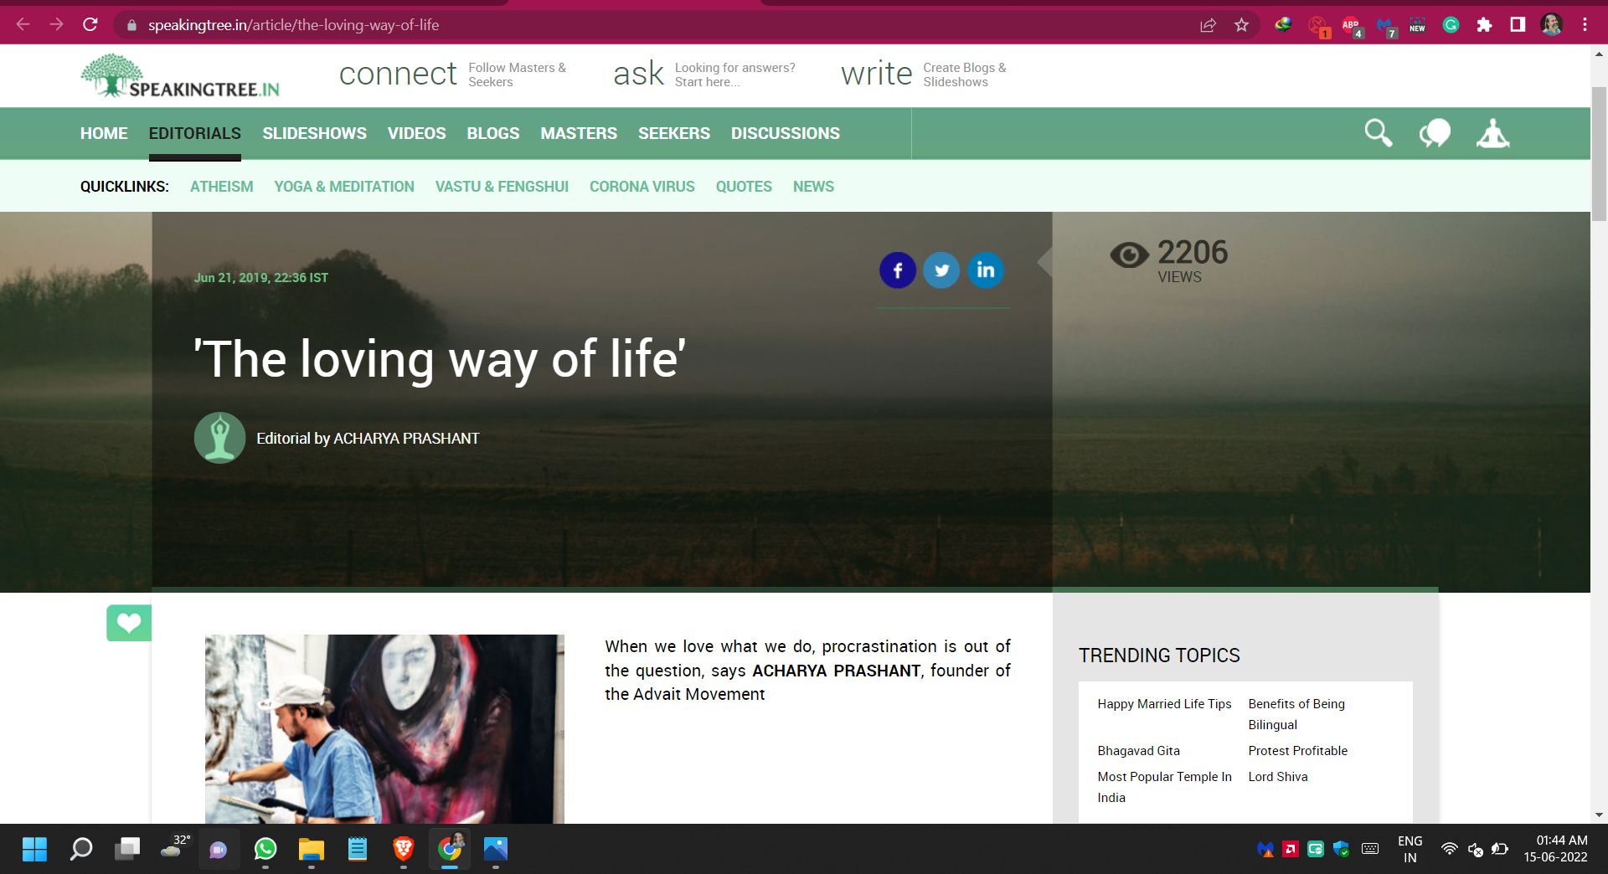
Task: Open WhatsApp from the taskbar
Action: (x=265, y=850)
